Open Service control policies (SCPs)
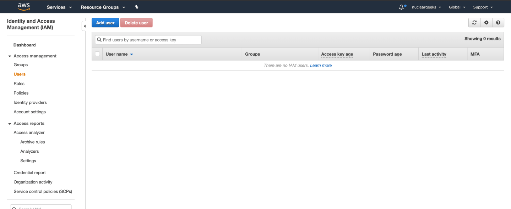The image size is (511, 209). coord(43,191)
